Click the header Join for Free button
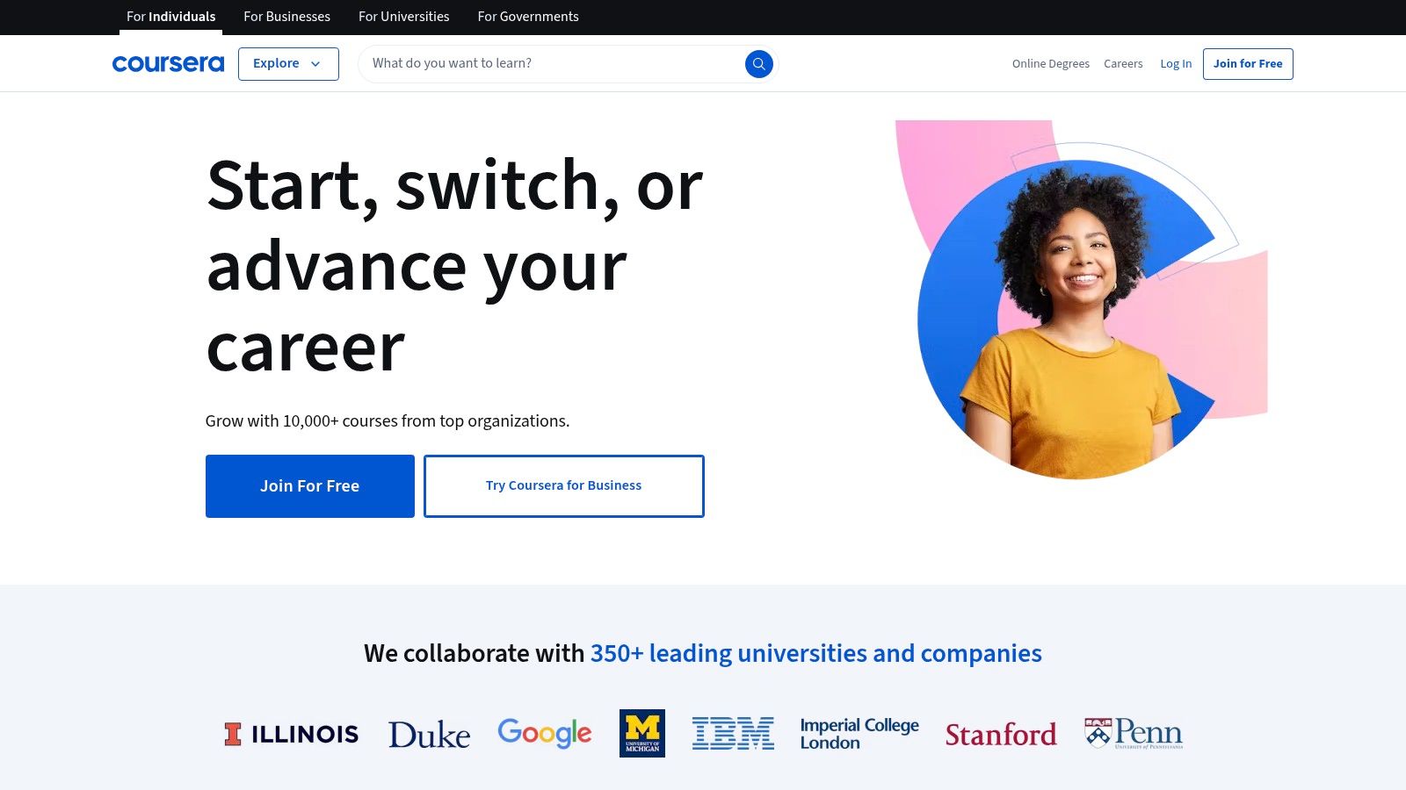This screenshot has height=790, width=1406. click(x=1248, y=64)
